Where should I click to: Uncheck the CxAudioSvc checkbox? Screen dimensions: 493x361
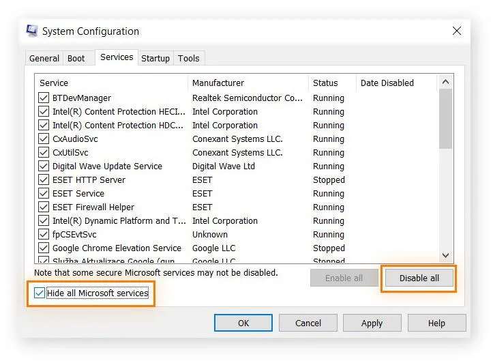pos(44,139)
